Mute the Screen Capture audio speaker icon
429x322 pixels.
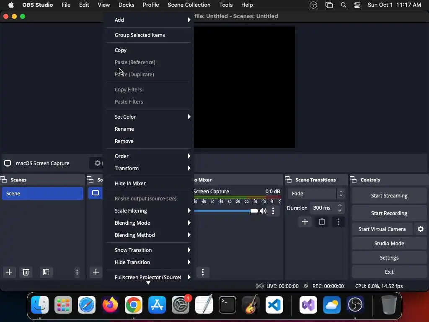pyautogui.click(x=263, y=211)
